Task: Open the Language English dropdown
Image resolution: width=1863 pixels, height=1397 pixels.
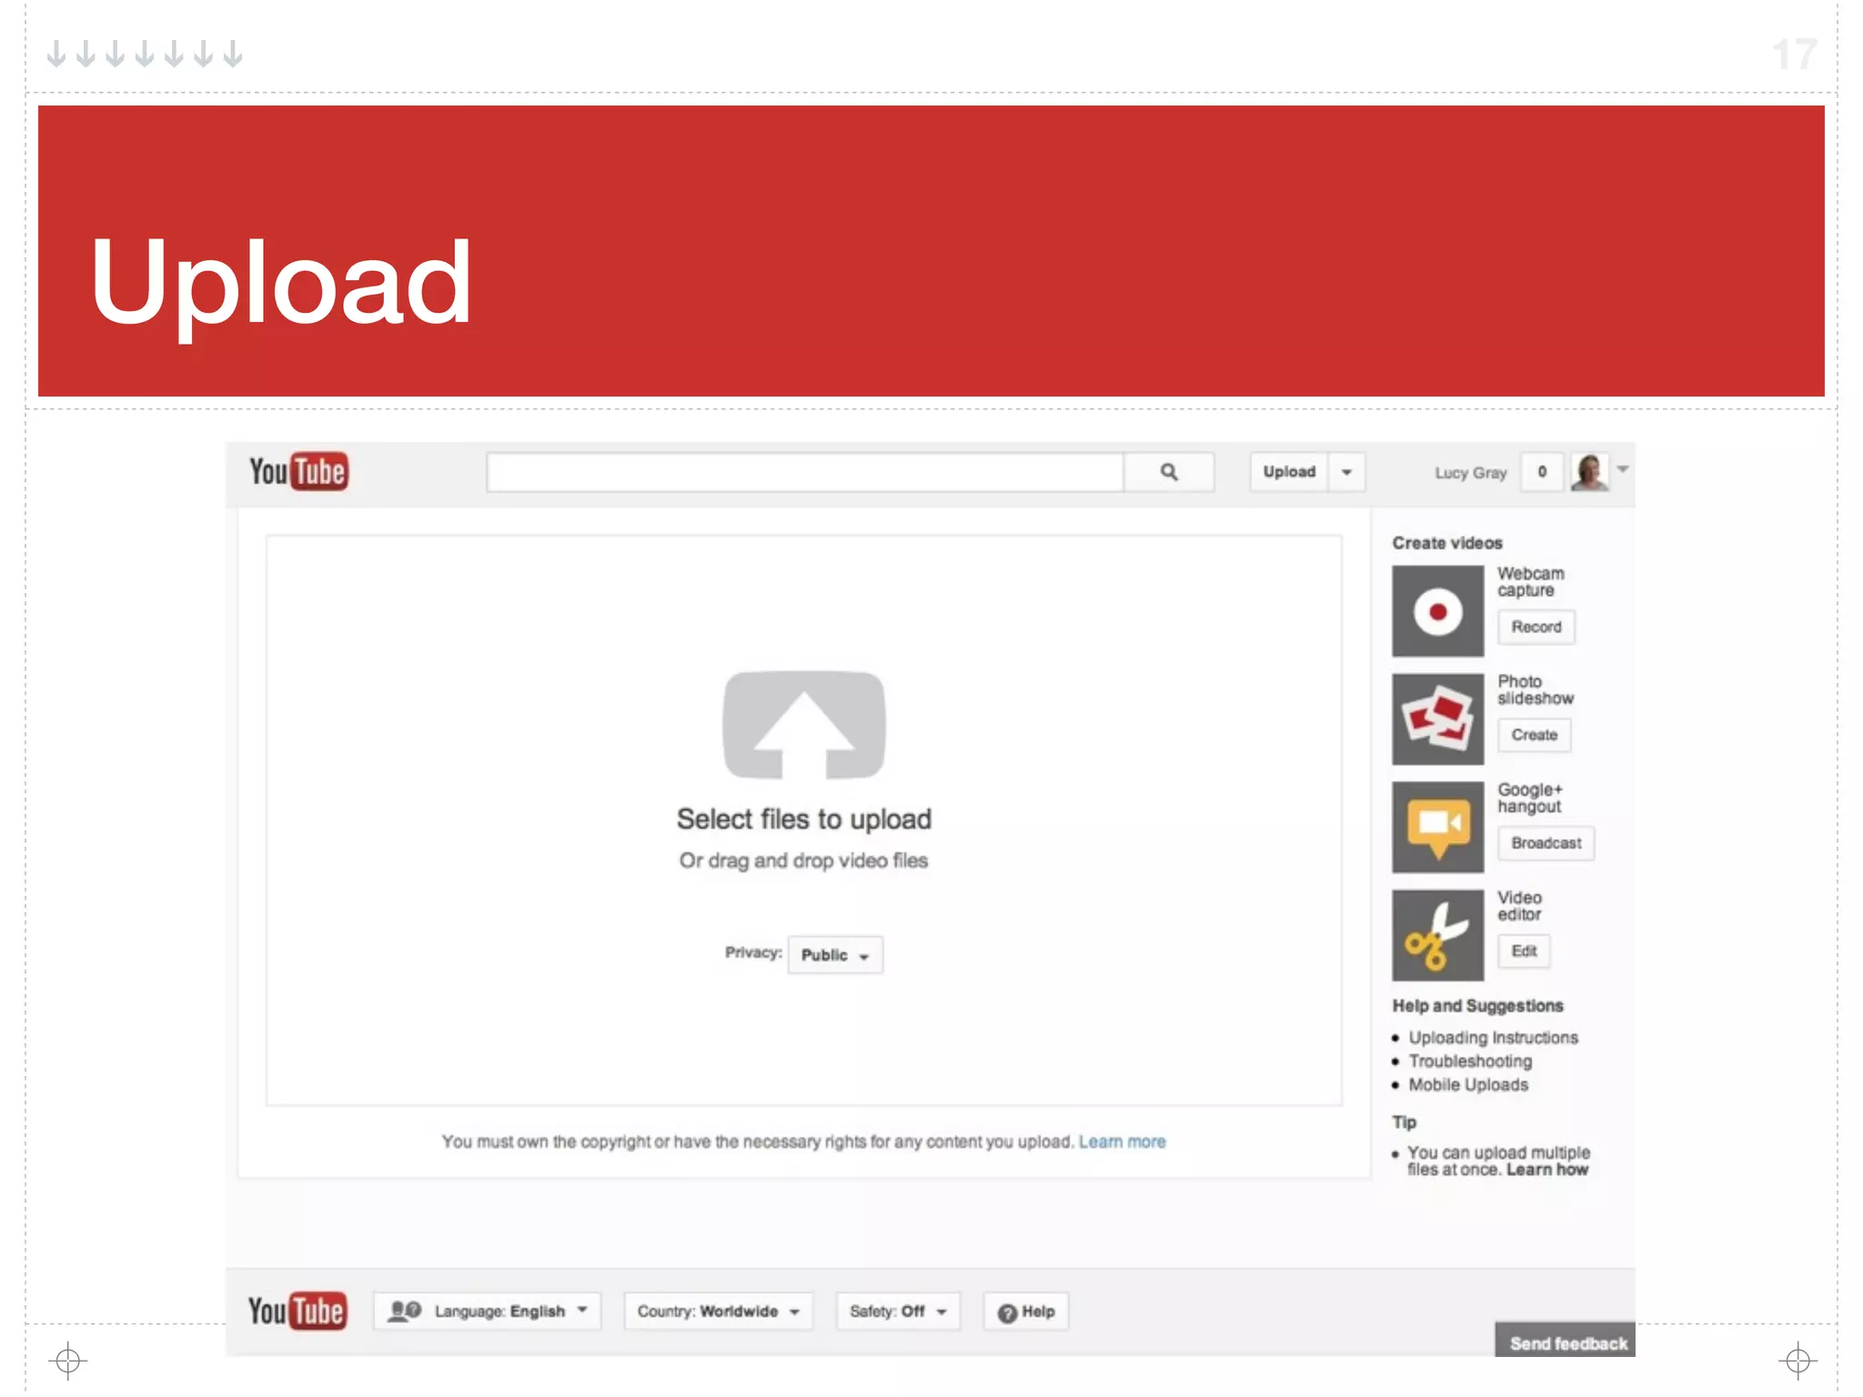Action: tap(488, 1311)
